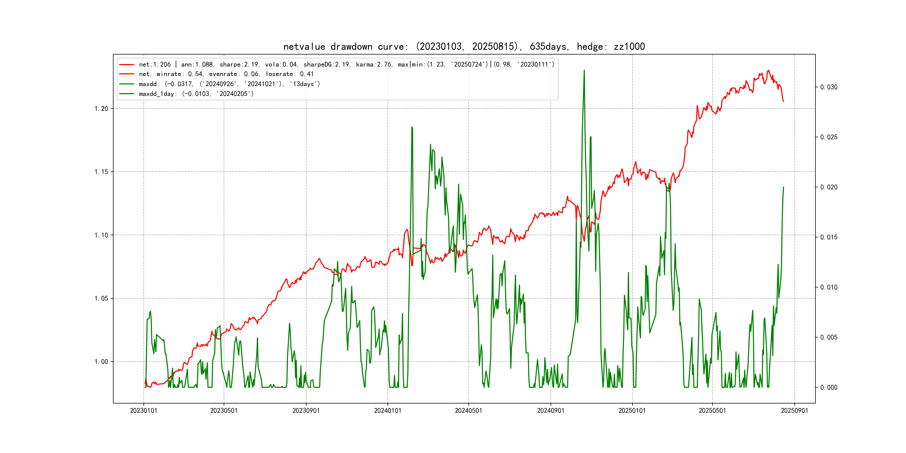Click the 0.015 right axis tick label
Screen dimensions: 906x453
tap(829, 237)
